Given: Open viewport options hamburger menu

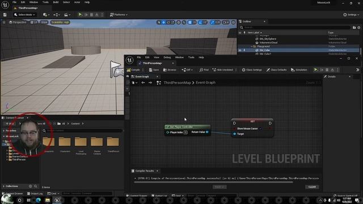Looking at the screenshot, I should click(x=4, y=22).
